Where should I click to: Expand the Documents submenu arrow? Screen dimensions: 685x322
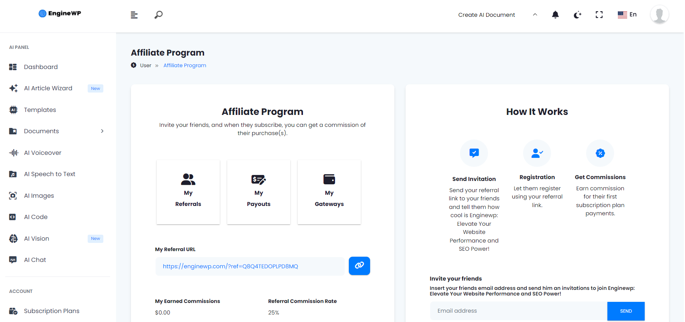(x=102, y=131)
